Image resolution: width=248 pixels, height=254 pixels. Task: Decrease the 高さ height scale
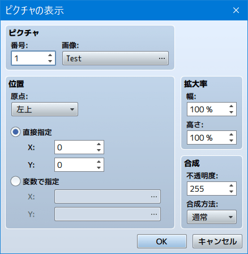point(232,141)
